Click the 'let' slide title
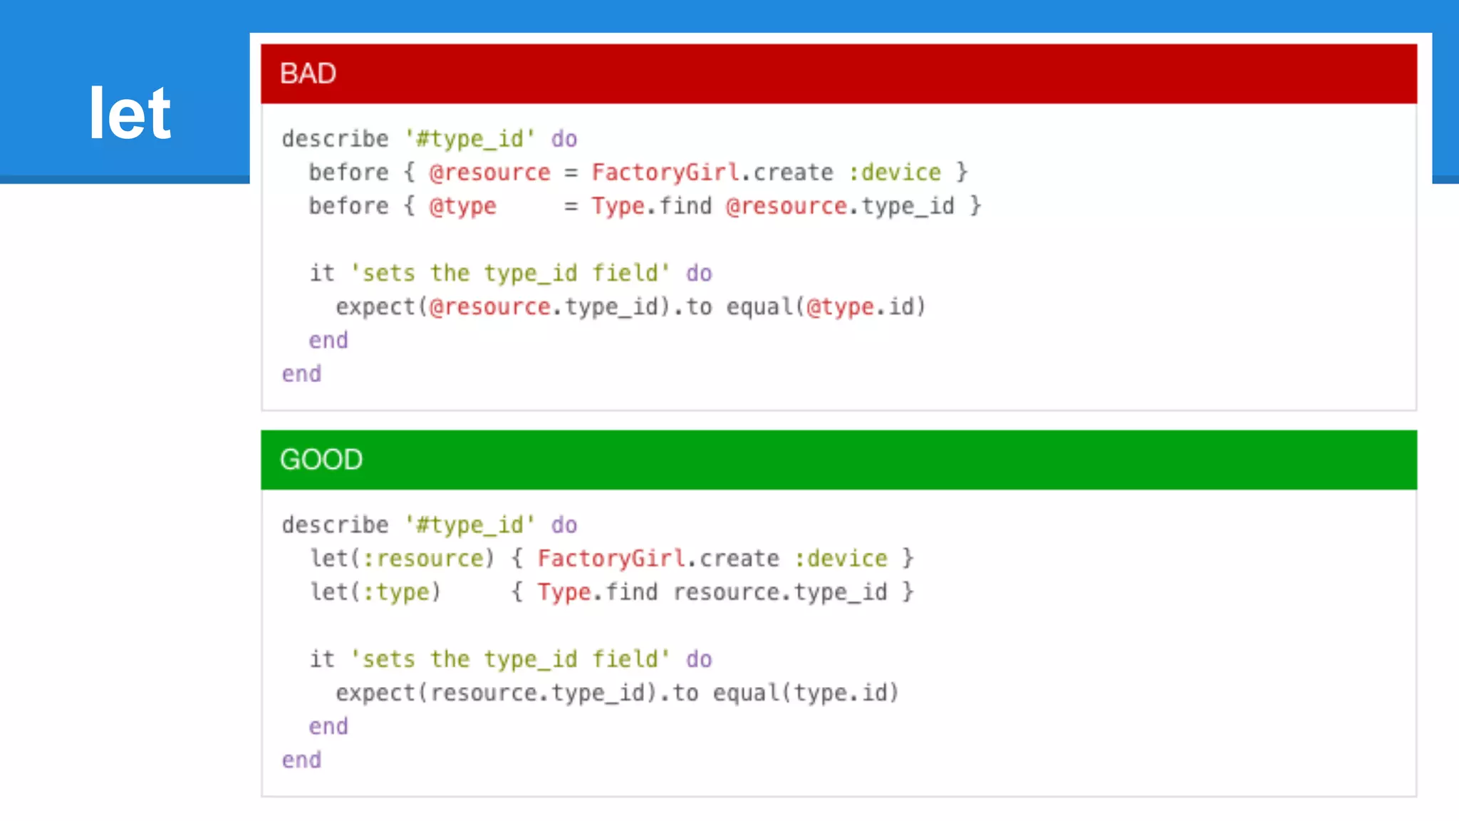This screenshot has height=821, width=1459. [x=130, y=113]
